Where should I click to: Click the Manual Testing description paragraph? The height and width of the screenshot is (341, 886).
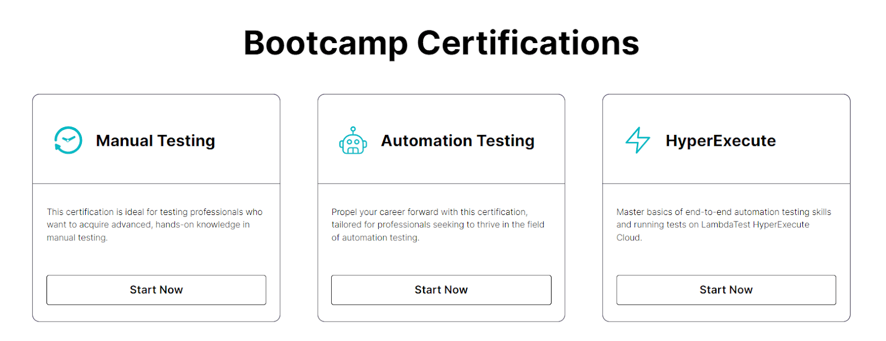[154, 224]
